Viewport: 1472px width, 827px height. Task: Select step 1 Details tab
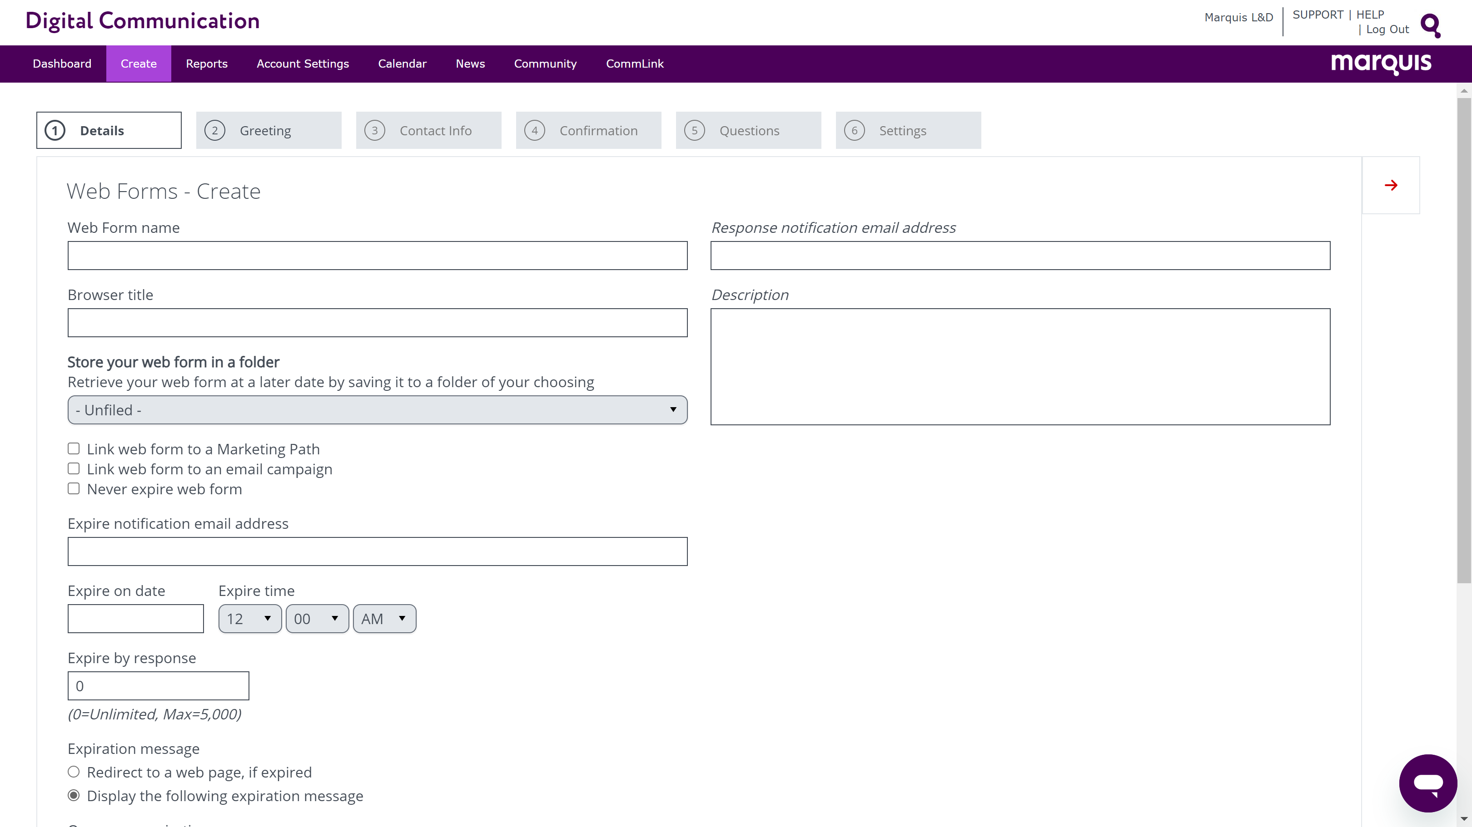[x=109, y=130]
